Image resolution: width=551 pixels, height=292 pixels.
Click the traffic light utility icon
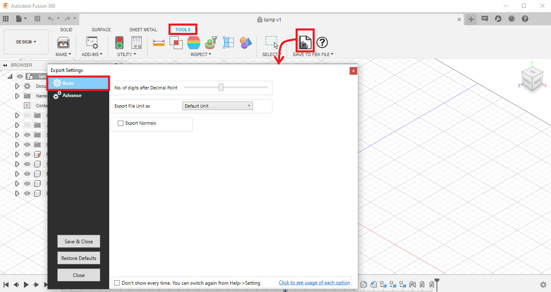119,43
